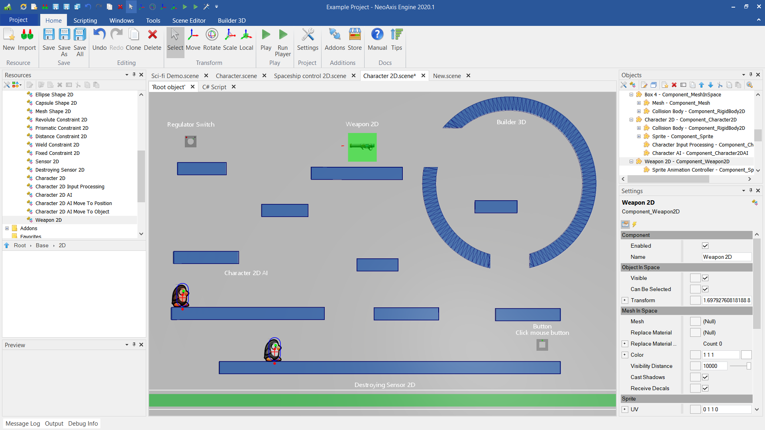Open the Manual help icon

coord(377,39)
